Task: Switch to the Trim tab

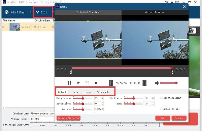Action: pos(75,92)
